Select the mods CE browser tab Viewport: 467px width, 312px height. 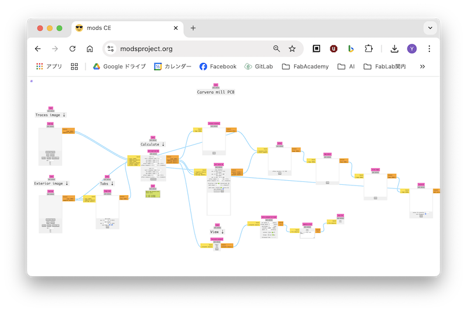point(127,28)
